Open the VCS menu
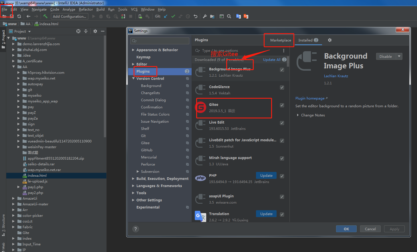Screen dimensions: 417x252 click(x=134, y=9)
